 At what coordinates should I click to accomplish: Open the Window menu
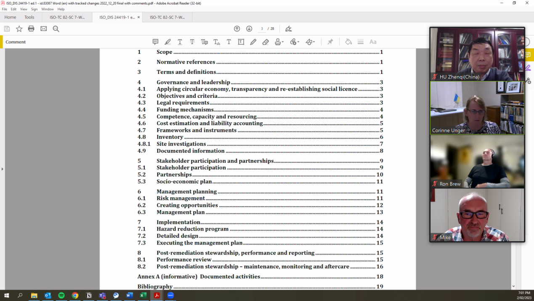coord(47,9)
